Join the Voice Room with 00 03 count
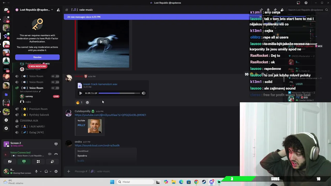 [36, 76]
